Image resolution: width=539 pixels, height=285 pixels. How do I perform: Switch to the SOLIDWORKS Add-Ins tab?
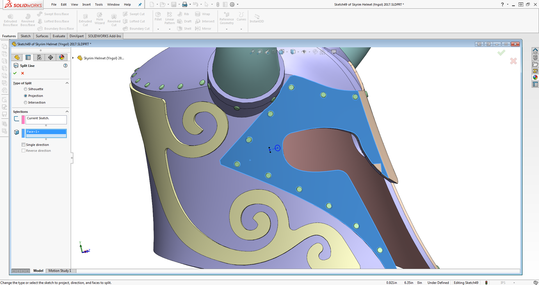[x=104, y=36]
